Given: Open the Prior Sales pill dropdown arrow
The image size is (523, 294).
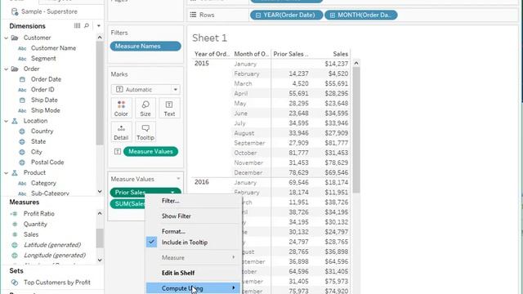Looking at the screenshot, I should [172, 193].
